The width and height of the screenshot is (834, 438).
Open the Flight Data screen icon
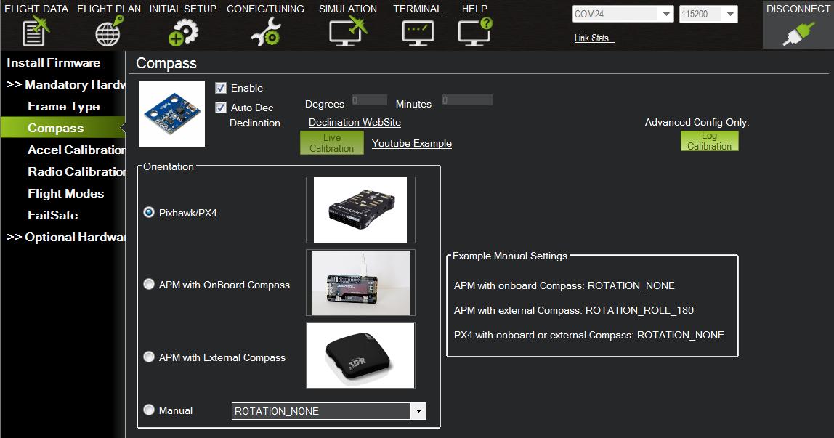(36, 32)
